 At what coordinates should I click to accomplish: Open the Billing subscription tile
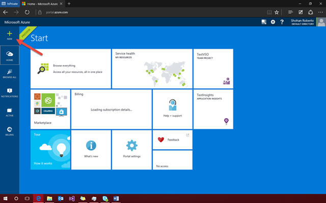point(112,110)
